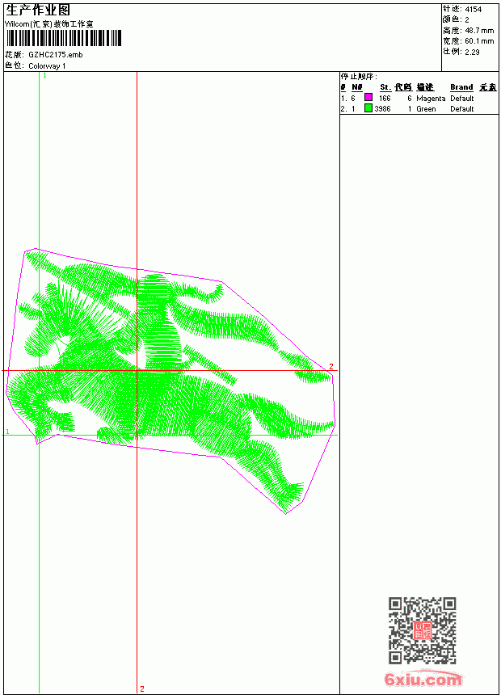This screenshot has width=501, height=695.
Task: Click Default brand in the Green row
Action: 461,109
